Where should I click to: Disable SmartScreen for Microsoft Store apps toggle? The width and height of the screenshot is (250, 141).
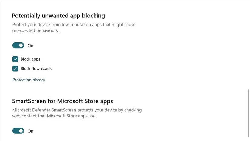pyautogui.click(x=18, y=131)
